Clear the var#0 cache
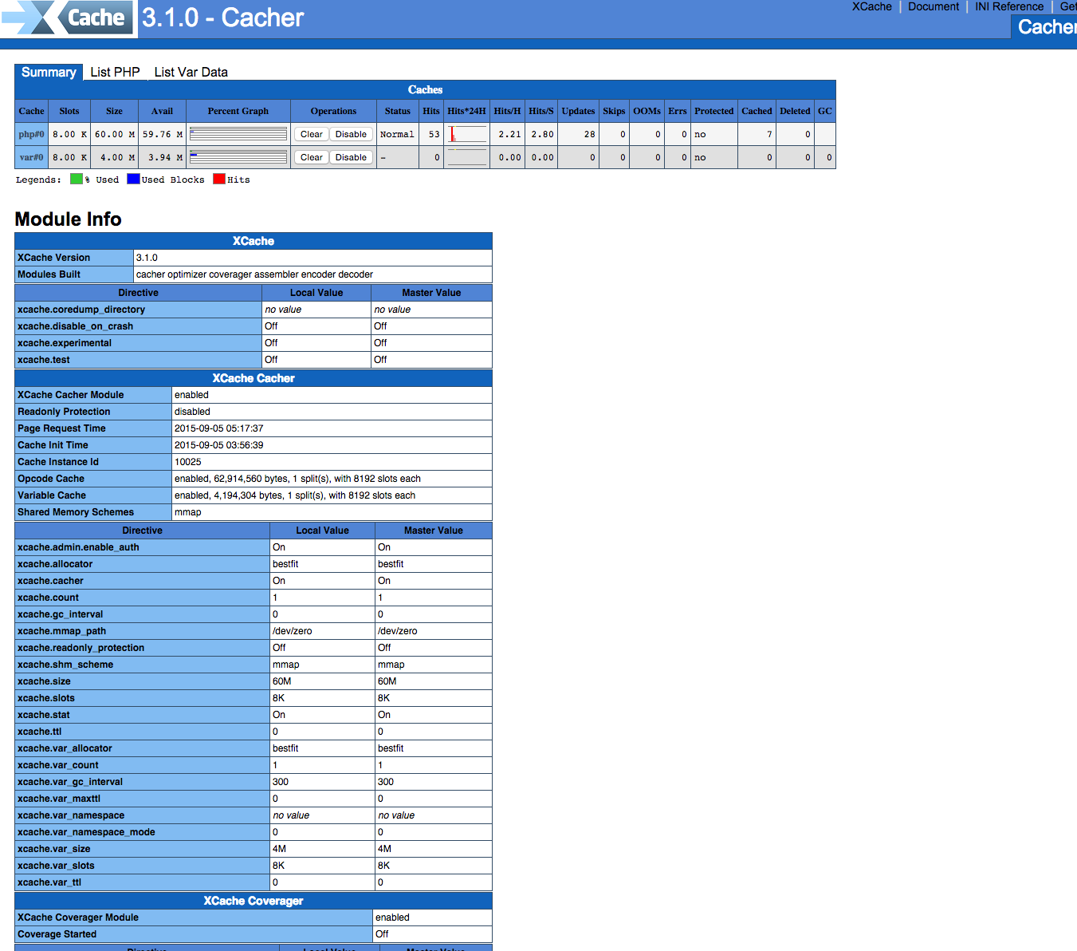This screenshot has height=951, width=1077. (x=312, y=157)
